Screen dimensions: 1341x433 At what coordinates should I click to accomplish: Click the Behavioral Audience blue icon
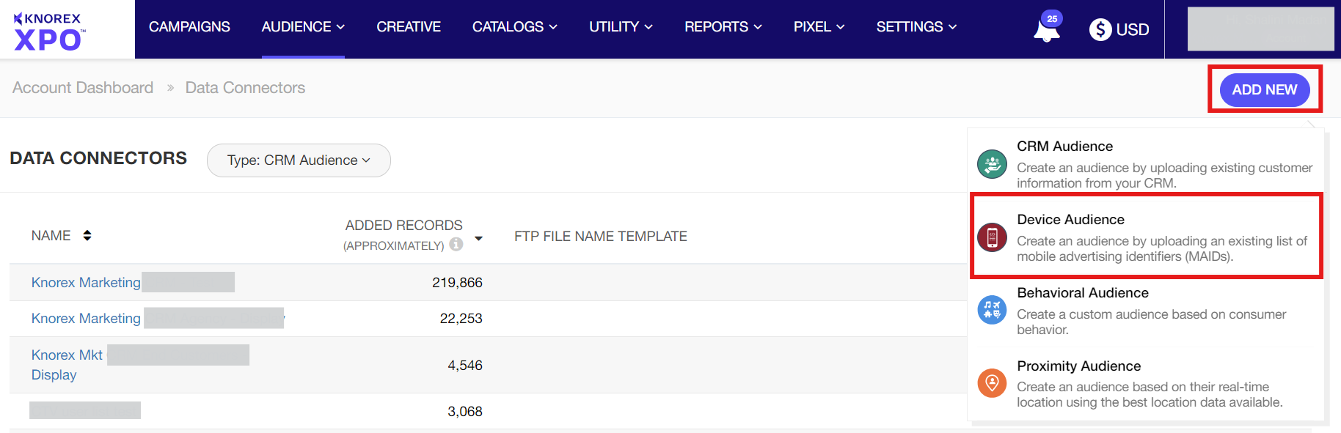992,310
